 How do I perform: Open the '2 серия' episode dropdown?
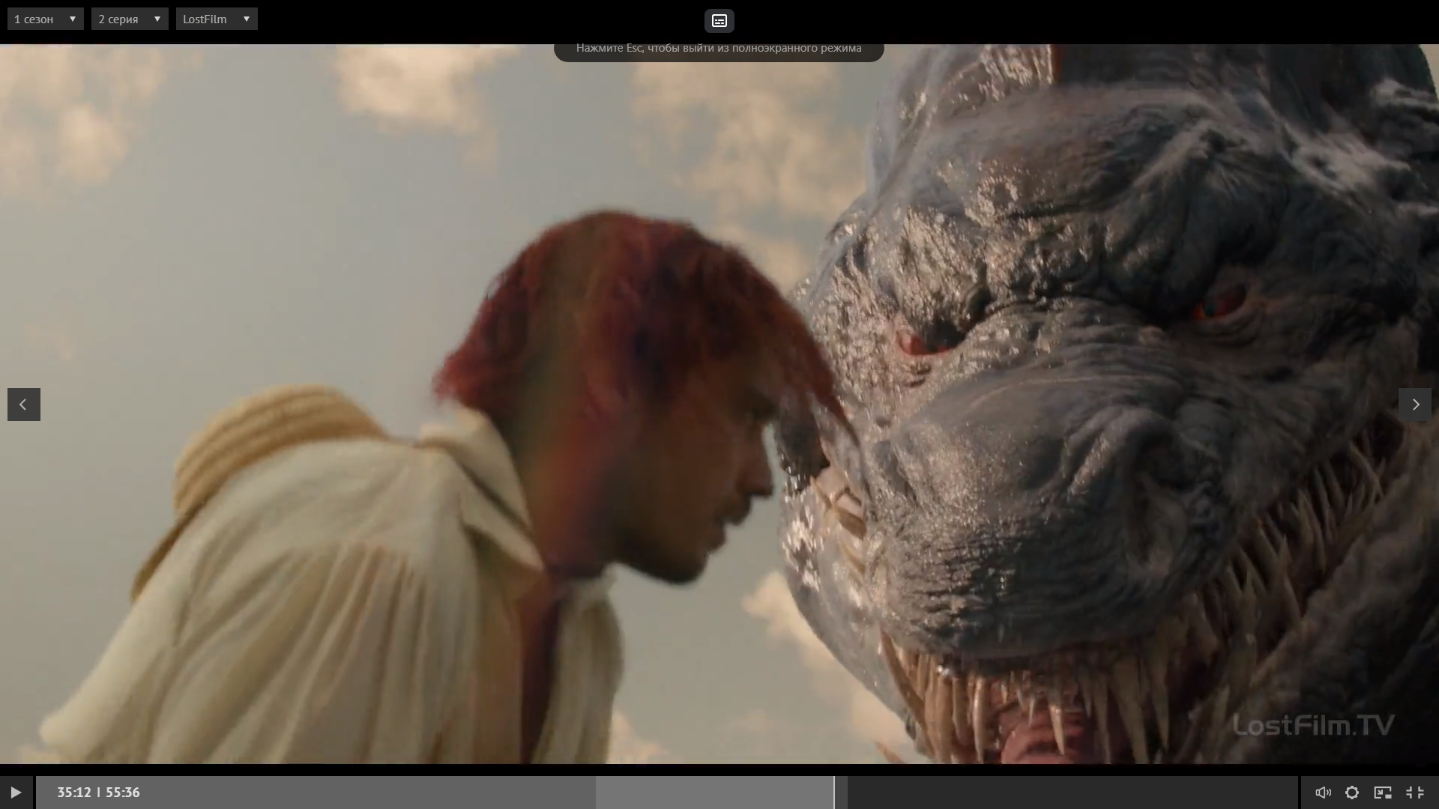click(129, 19)
